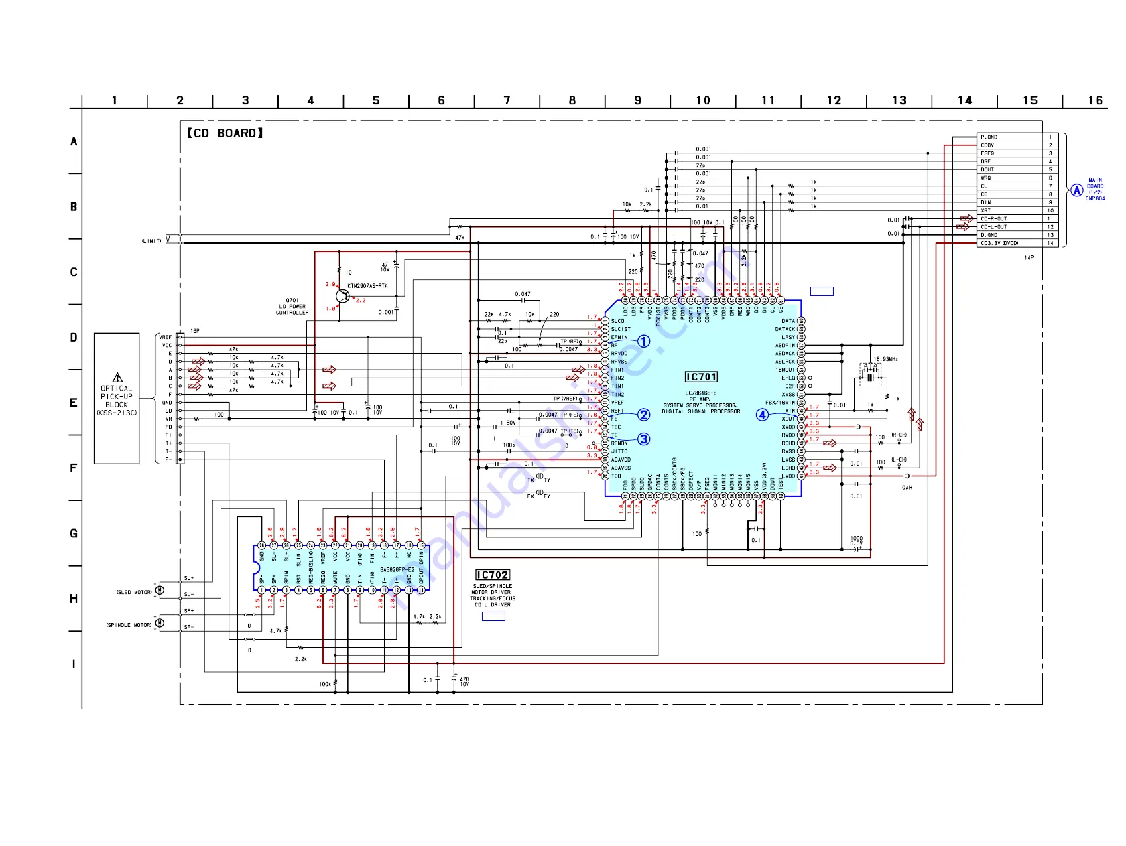Click the D.GND connector pin row

[1018, 234]
